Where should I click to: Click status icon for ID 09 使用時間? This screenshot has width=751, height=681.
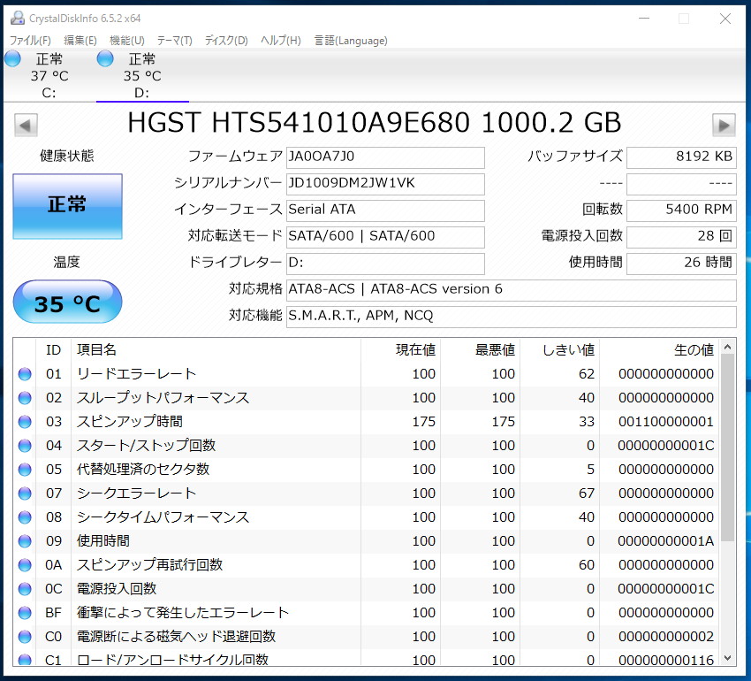point(25,541)
